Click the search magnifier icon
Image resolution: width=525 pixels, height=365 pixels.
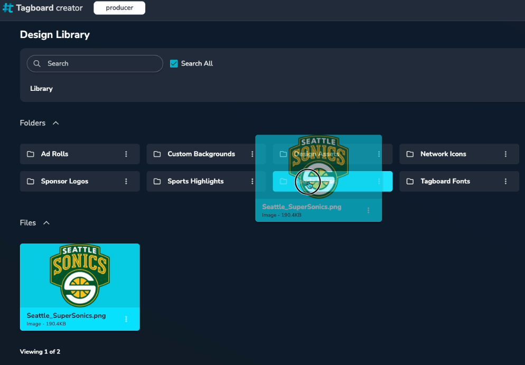tap(37, 63)
